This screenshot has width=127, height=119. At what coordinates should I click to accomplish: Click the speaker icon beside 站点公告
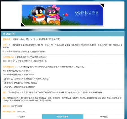[x=4, y=34]
